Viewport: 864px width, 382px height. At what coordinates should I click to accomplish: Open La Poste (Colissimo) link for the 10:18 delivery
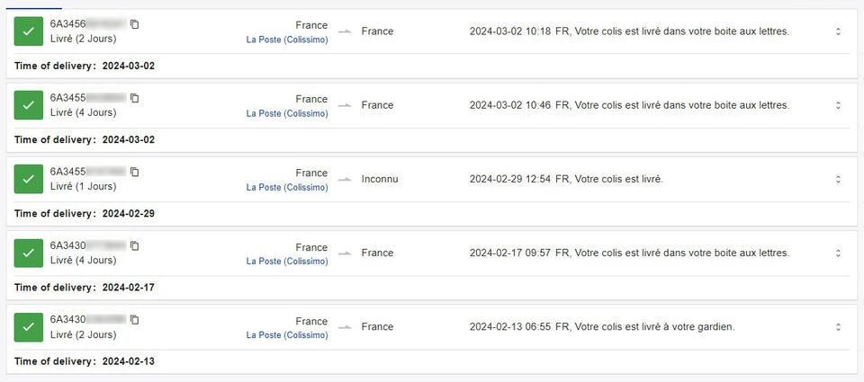pyautogui.click(x=287, y=40)
